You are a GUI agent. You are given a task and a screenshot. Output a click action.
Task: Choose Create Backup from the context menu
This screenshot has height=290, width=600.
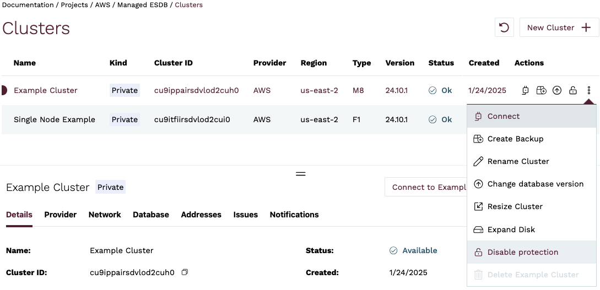515,139
